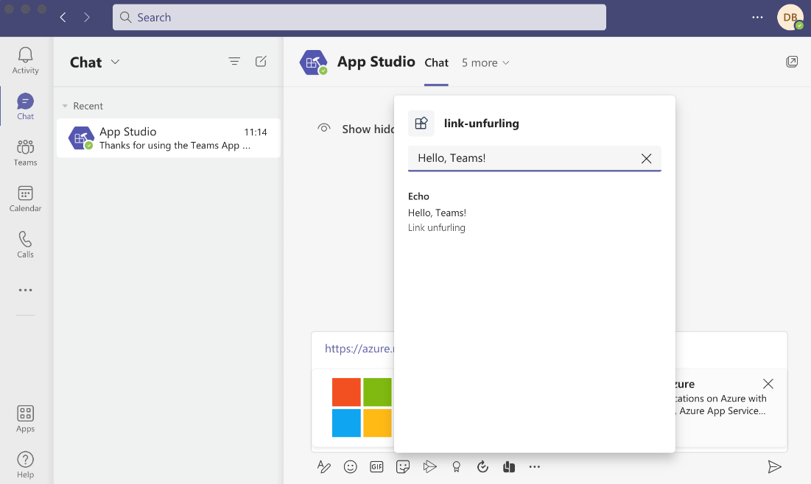The image size is (811, 484).
Task: Expand the Chat header dropdown
Action: coord(115,62)
